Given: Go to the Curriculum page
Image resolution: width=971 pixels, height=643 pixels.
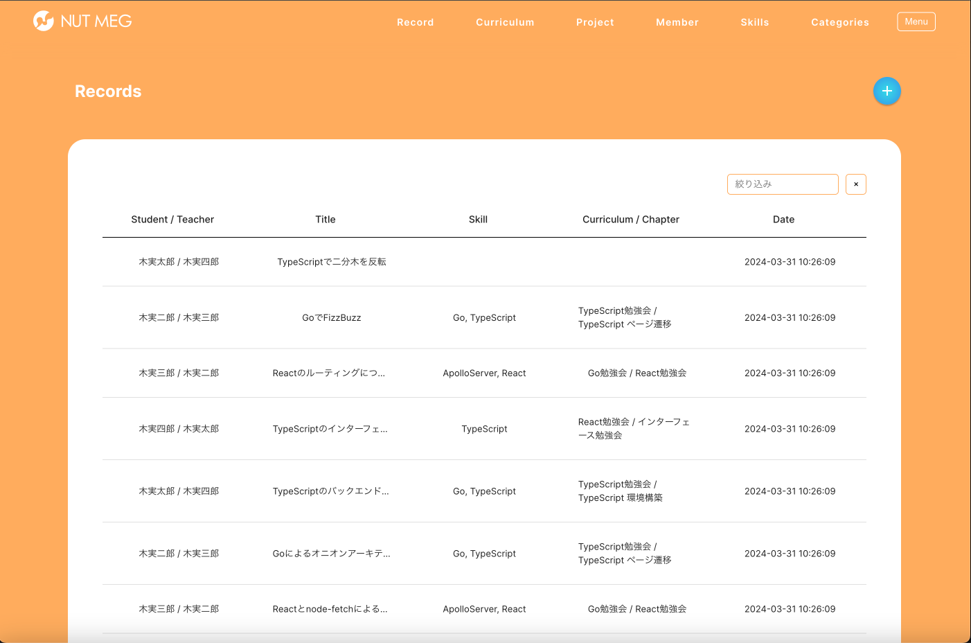Looking at the screenshot, I should pyautogui.click(x=505, y=22).
